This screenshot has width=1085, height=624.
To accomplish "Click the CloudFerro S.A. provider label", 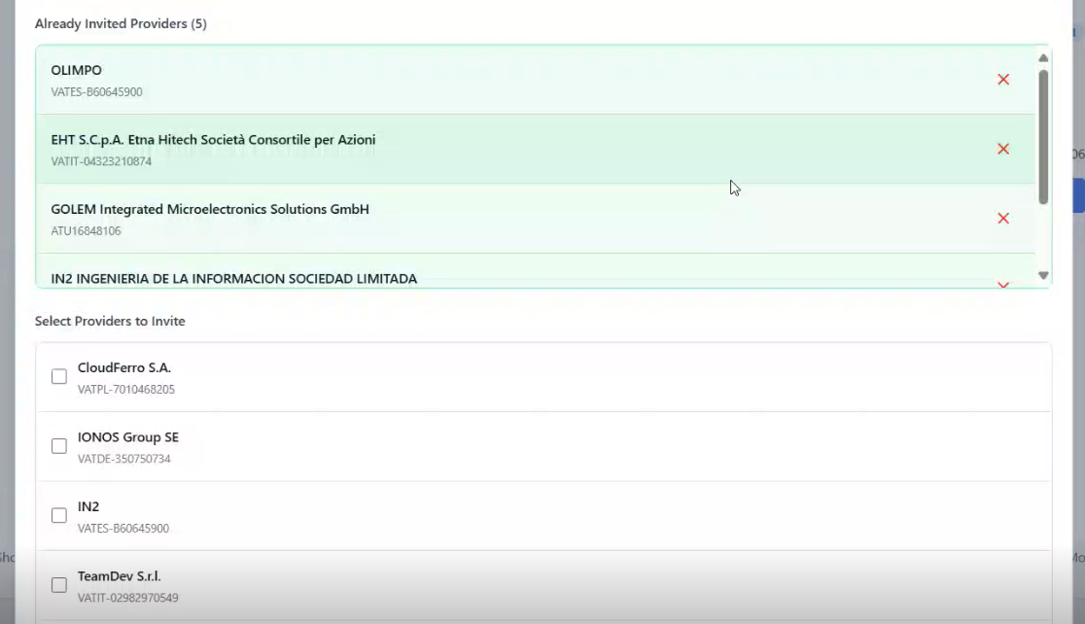I will (x=124, y=368).
